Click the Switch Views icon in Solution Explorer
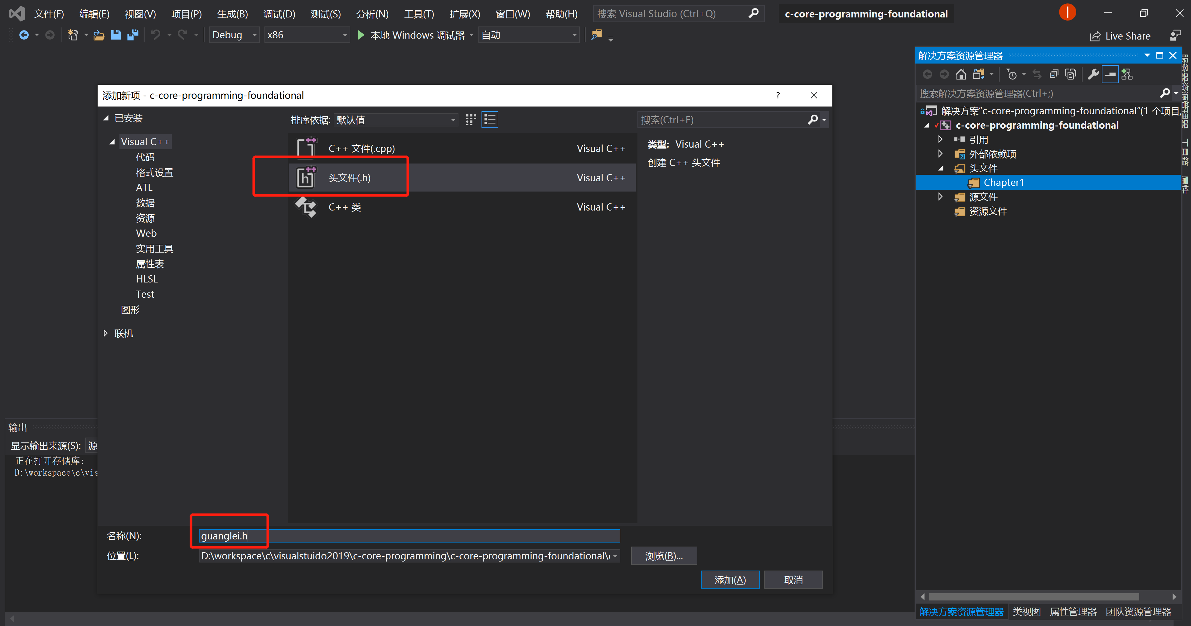Screen dimensions: 1191x626 click(x=978, y=74)
